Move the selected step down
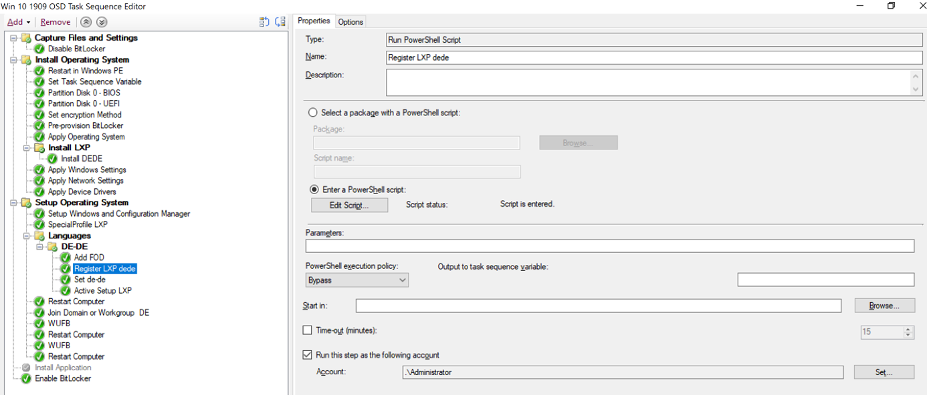 pos(101,21)
